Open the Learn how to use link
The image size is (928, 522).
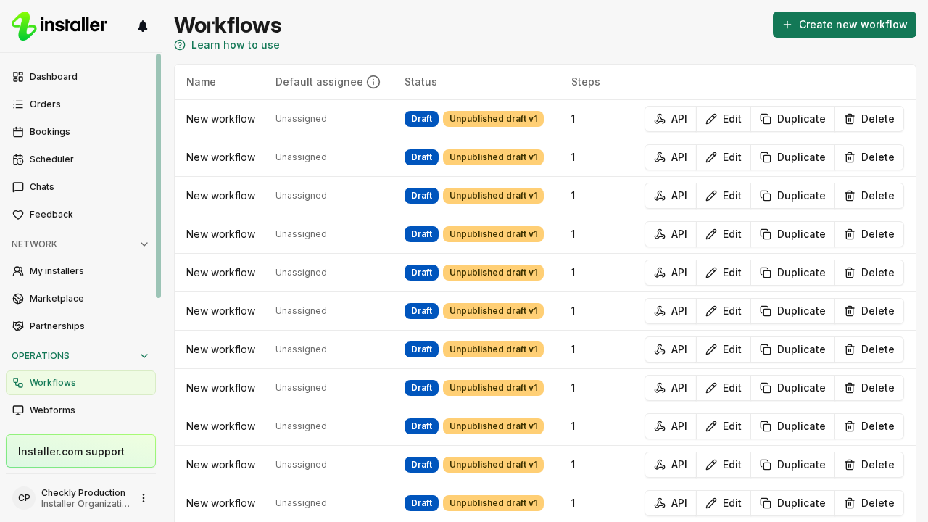(x=227, y=45)
